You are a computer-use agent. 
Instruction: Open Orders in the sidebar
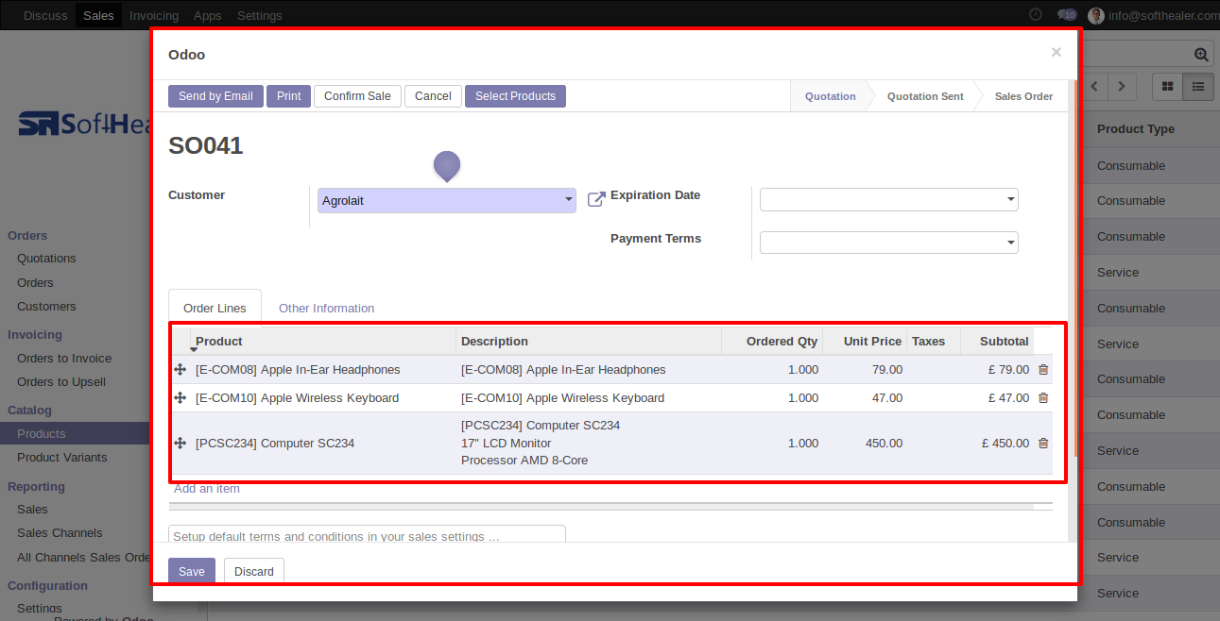tap(35, 283)
